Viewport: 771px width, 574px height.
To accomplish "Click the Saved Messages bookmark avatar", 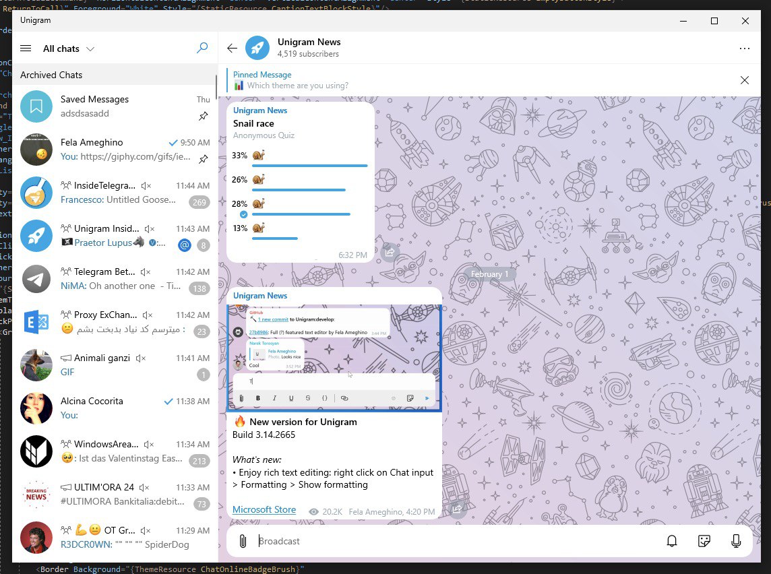I will (x=36, y=106).
